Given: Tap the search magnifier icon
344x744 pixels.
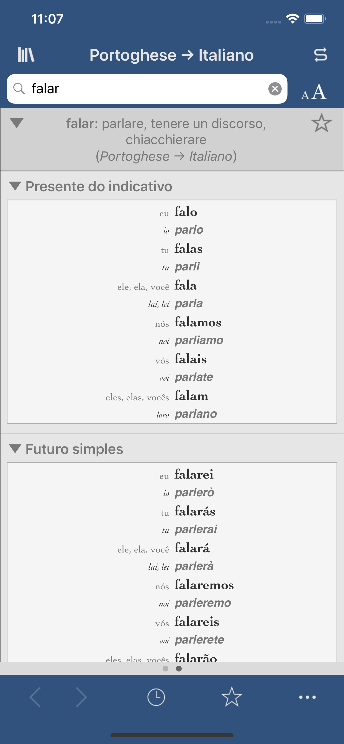Looking at the screenshot, I should click(x=19, y=89).
